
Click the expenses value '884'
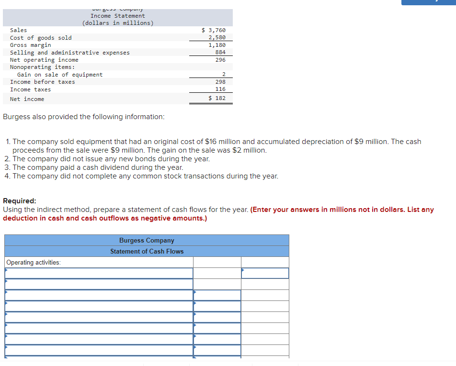pos(220,52)
